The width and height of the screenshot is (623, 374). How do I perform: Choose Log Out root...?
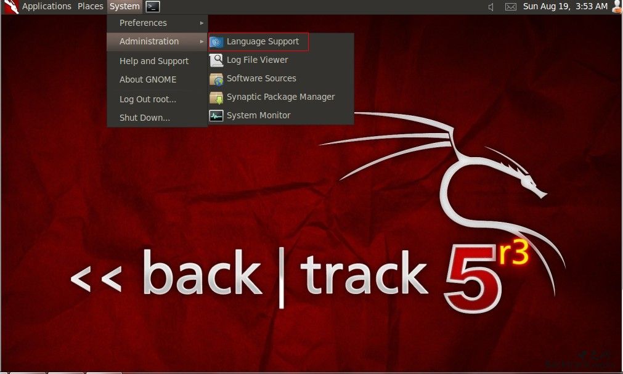(x=147, y=99)
